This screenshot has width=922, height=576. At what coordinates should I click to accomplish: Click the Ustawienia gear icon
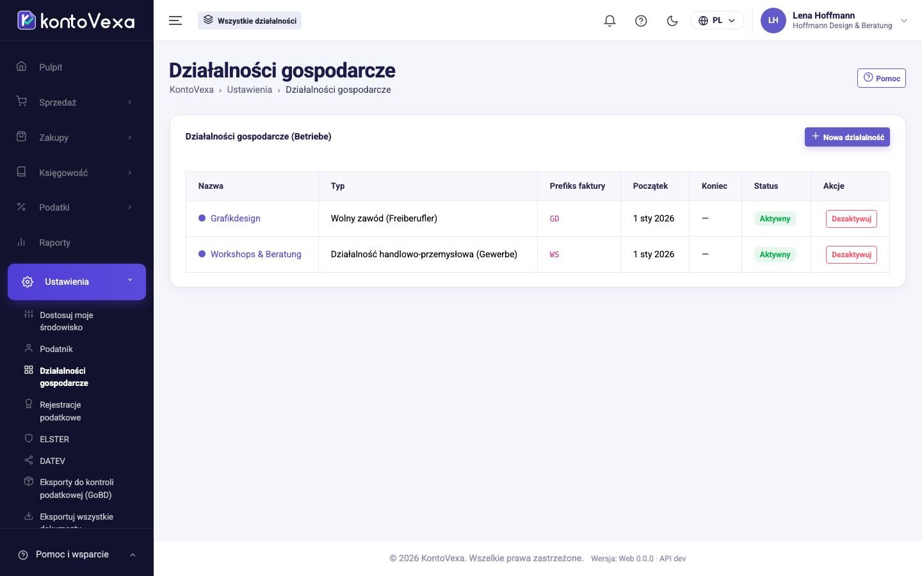(x=28, y=282)
